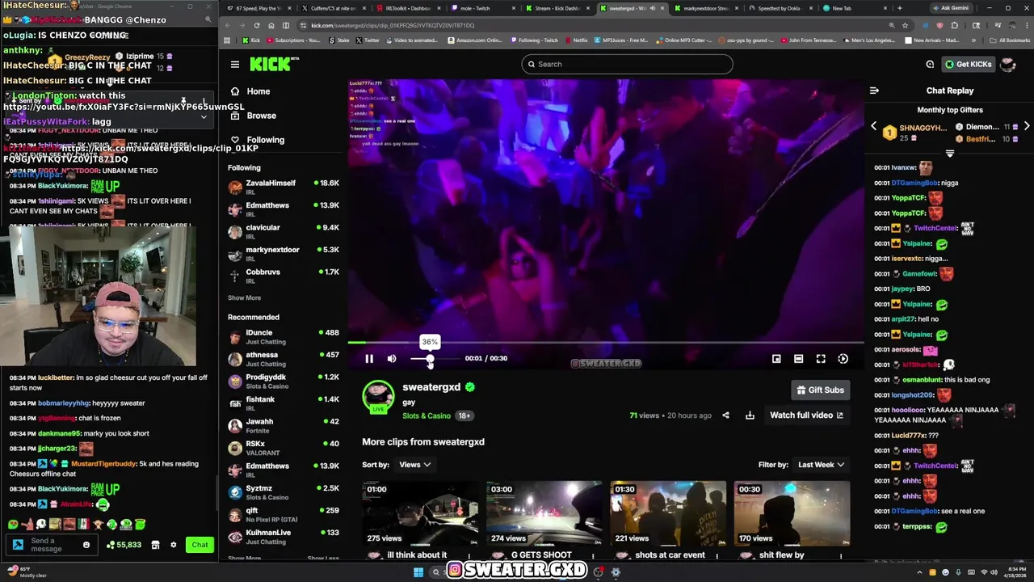Bookmark this page with the star icon
The width and height of the screenshot is (1034, 582).
pyautogui.click(x=905, y=25)
